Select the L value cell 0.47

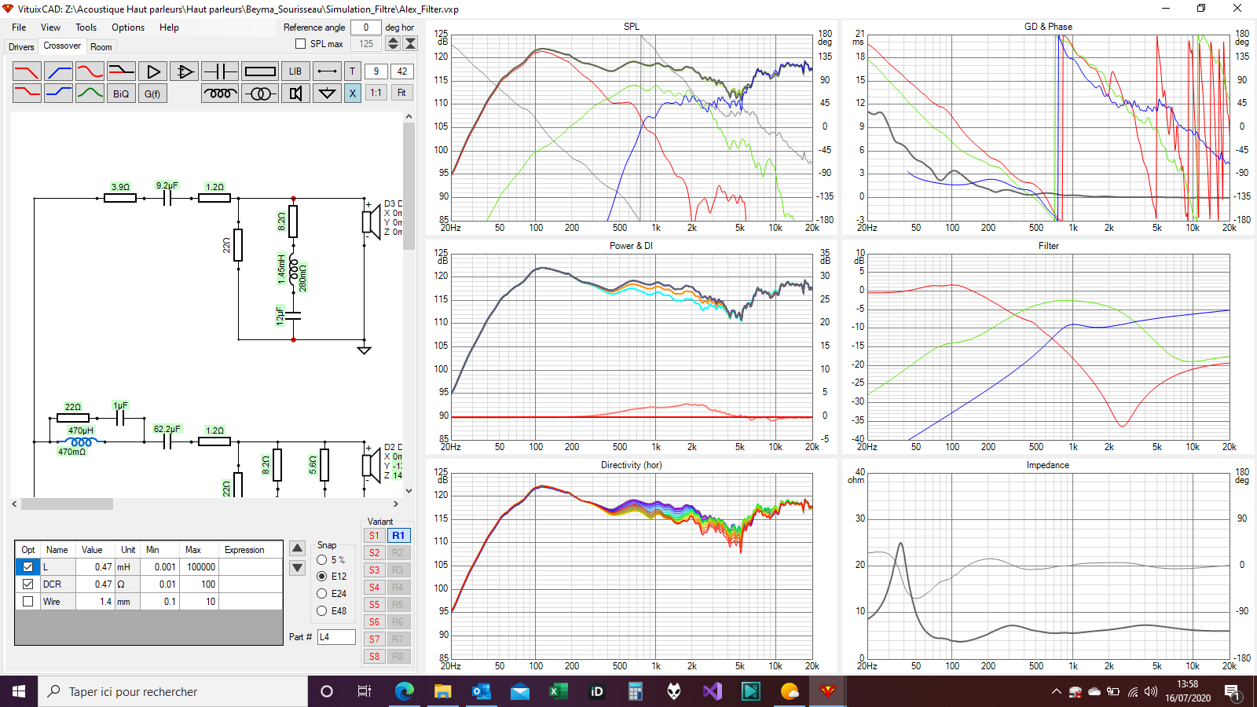click(96, 567)
